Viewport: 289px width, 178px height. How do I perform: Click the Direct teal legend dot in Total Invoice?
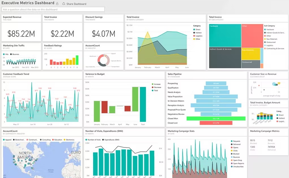pos(194,29)
